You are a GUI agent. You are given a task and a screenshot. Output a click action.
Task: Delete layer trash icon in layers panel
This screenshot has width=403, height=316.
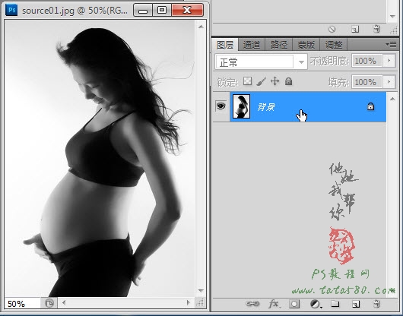[376, 304]
